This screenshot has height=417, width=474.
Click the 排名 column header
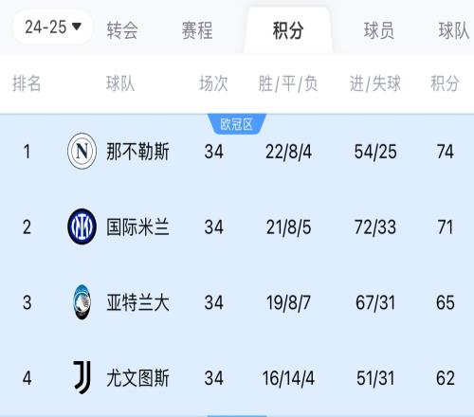point(27,83)
